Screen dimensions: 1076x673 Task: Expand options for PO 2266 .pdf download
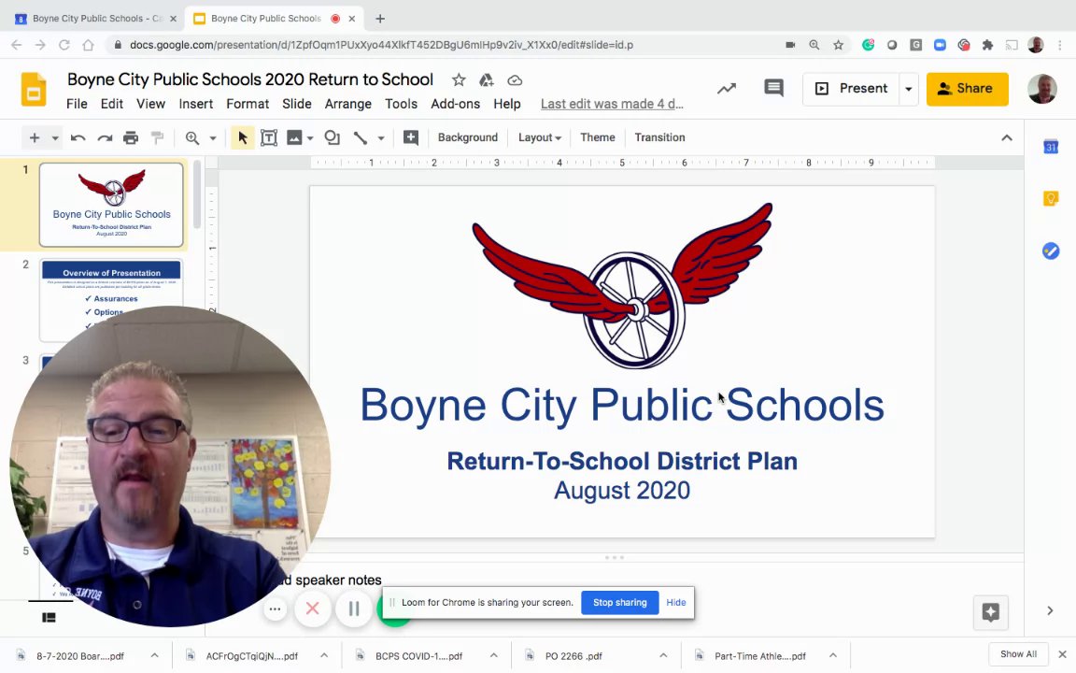[663, 655]
